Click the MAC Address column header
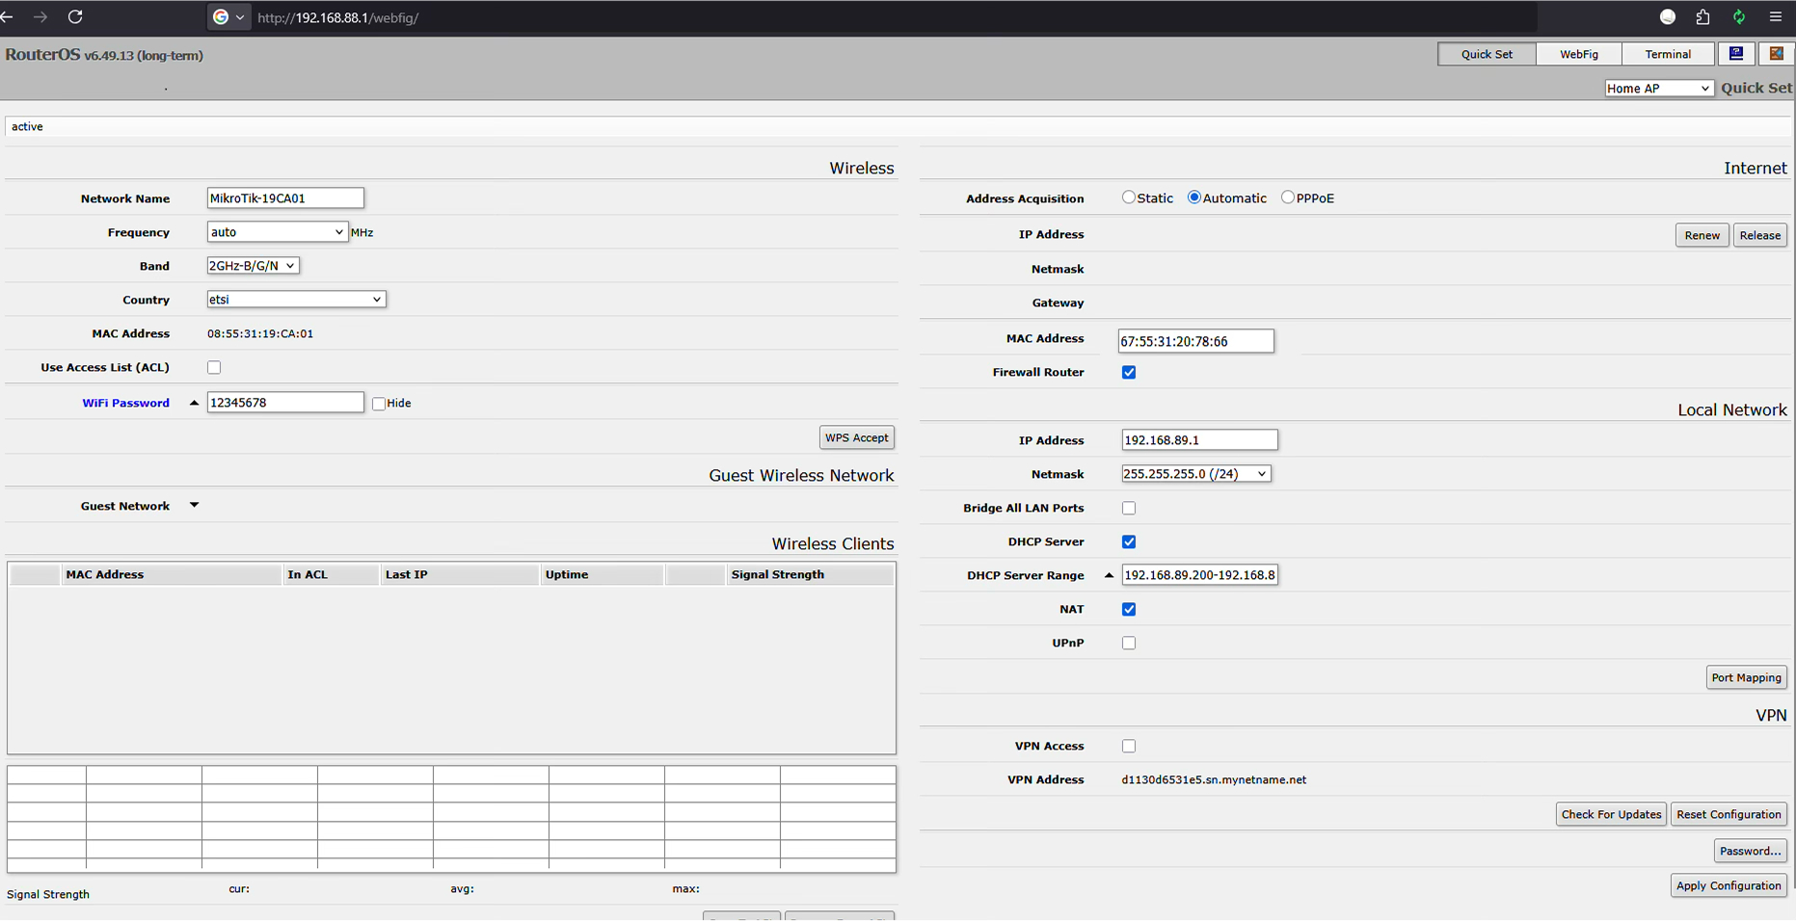Screen dimensions: 1796x921 pyautogui.click(x=172, y=574)
